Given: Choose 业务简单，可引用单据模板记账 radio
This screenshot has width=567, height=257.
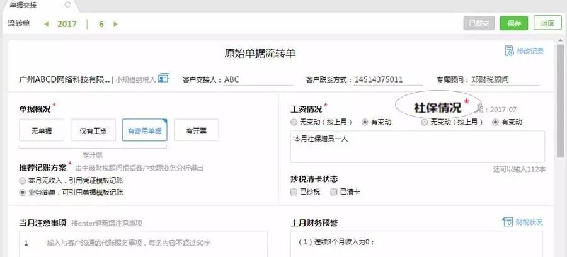Looking at the screenshot, I should [x=23, y=192].
